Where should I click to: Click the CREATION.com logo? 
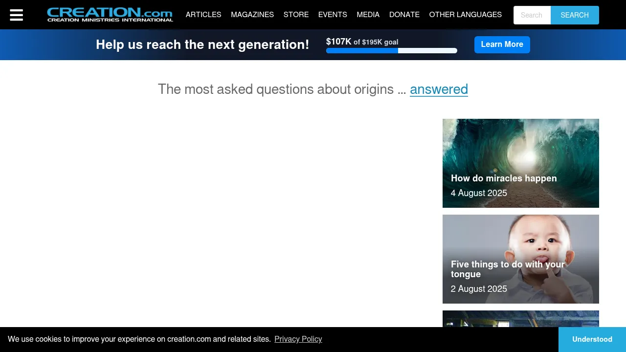110,15
